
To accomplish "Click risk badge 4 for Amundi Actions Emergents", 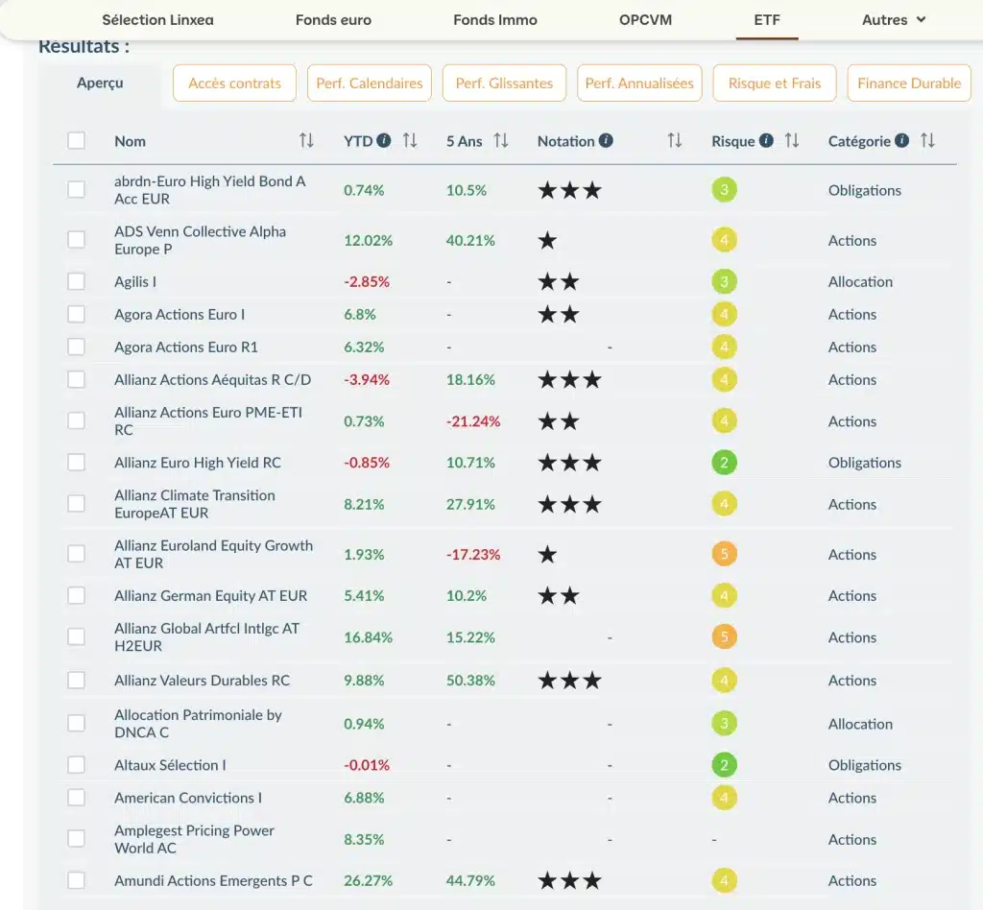I will [724, 880].
